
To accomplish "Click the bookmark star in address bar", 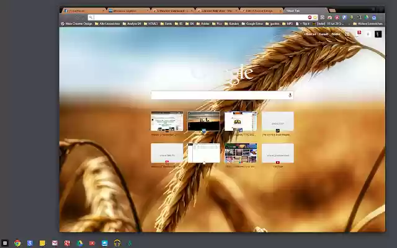I will click(x=315, y=17).
